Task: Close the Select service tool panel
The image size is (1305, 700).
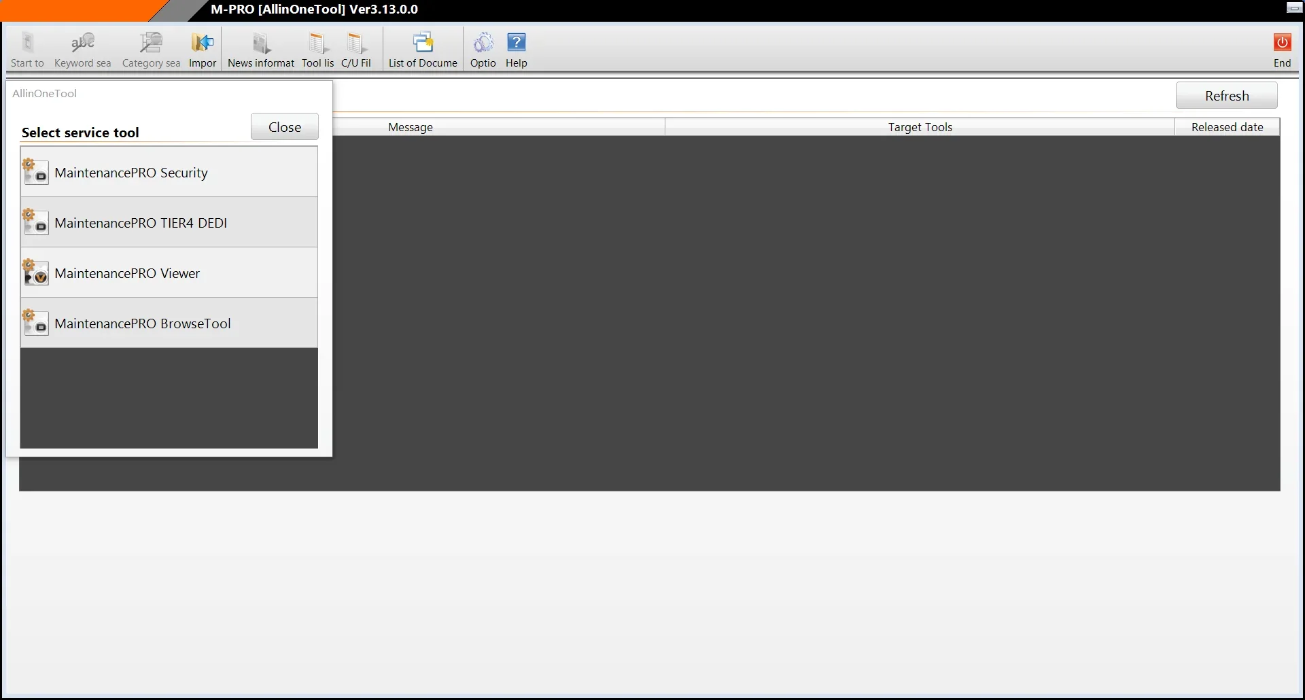Action: coord(285,127)
